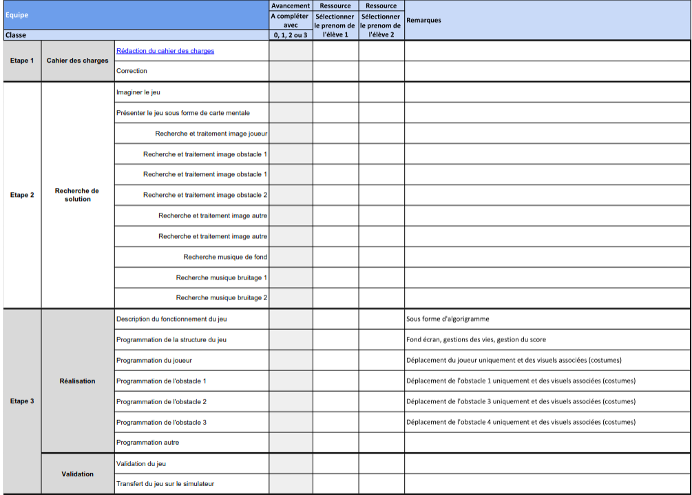Click Remarques cell for 'Programmation autre' row

[547, 443]
